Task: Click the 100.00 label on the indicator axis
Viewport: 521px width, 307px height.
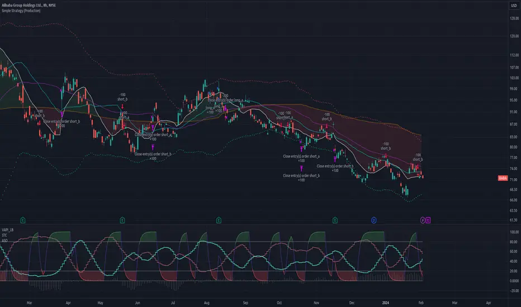Action: 514,232
